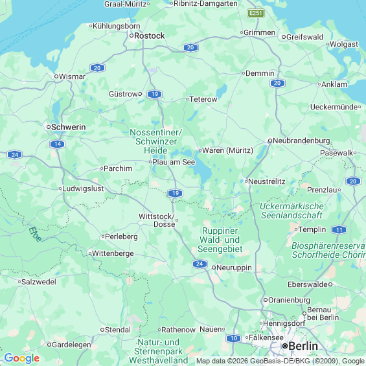The height and width of the screenshot is (366, 366).
Task: Click the Stendal town marker
Action: coord(102,330)
